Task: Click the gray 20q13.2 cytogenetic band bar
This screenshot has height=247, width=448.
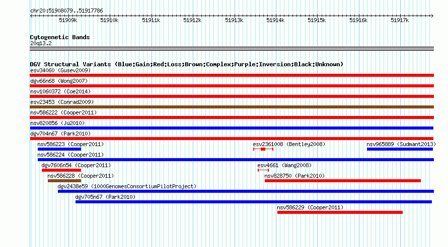Action: coord(232,49)
